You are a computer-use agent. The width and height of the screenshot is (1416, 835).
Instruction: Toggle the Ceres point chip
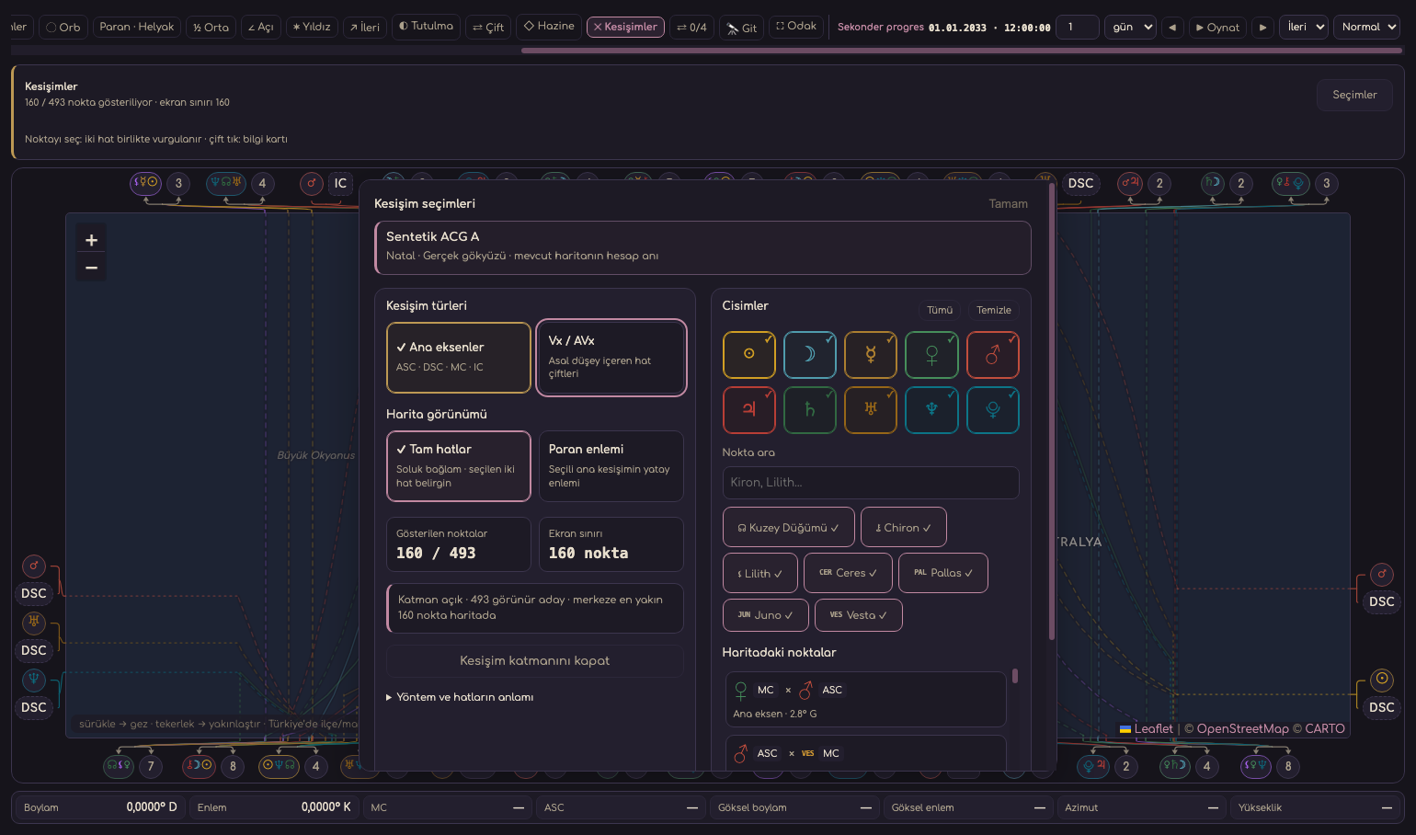(848, 573)
